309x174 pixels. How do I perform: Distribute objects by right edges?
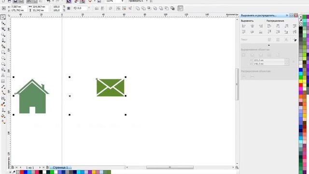tap(286, 26)
